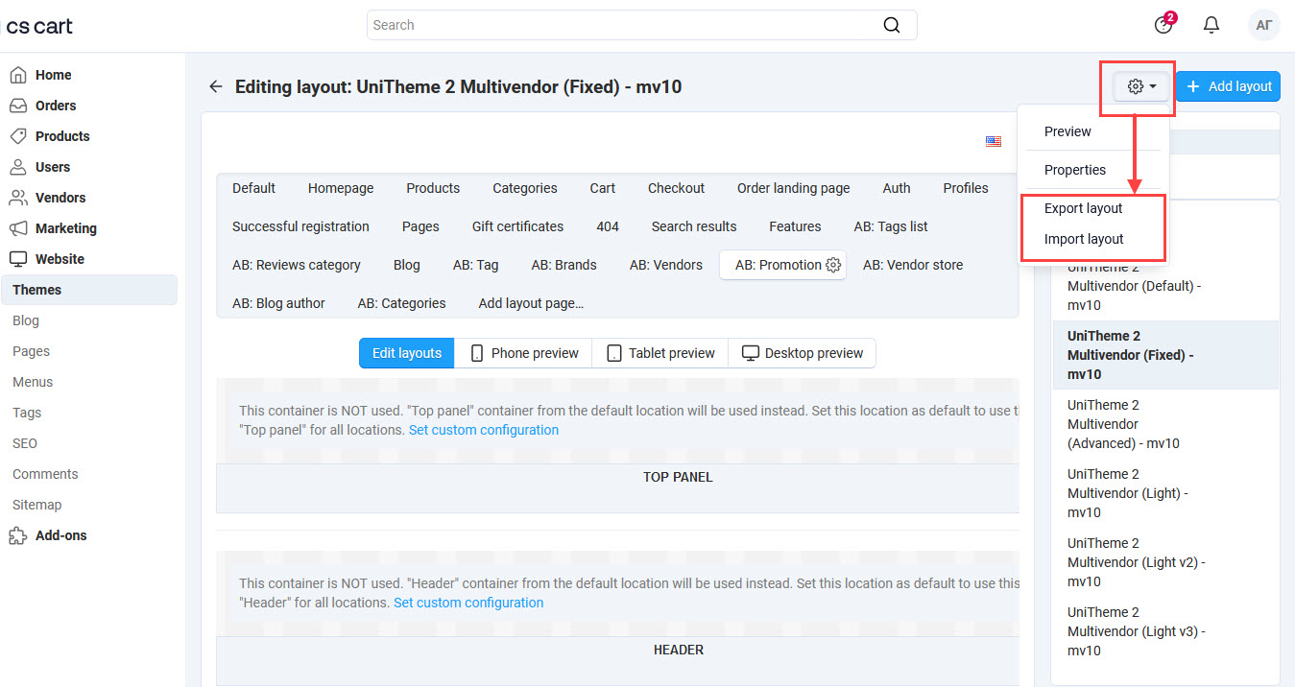Open the gear dropdown in the top right
Image resolution: width=1295 pixels, height=687 pixels.
click(1137, 85)
